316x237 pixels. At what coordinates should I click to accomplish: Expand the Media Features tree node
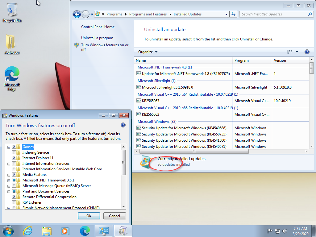(x=9, y=175)
